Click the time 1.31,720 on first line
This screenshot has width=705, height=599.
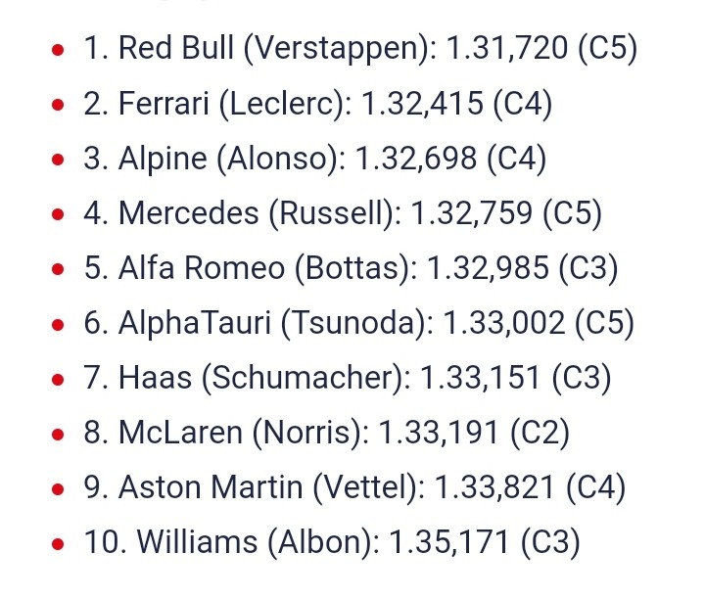[x=507, y=48]
